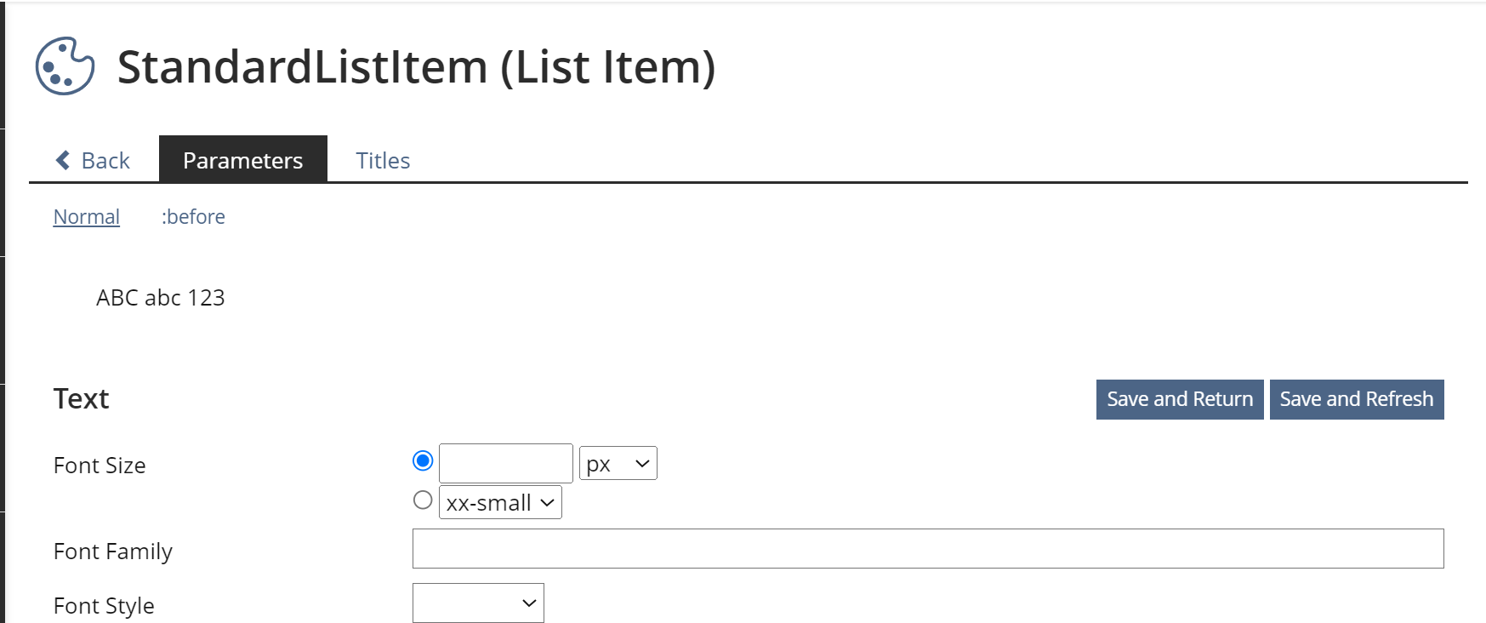This screenshot has width=1486, height=623.
Task: Switch to the Parameters tab
Action: click(x=242, y=160)
